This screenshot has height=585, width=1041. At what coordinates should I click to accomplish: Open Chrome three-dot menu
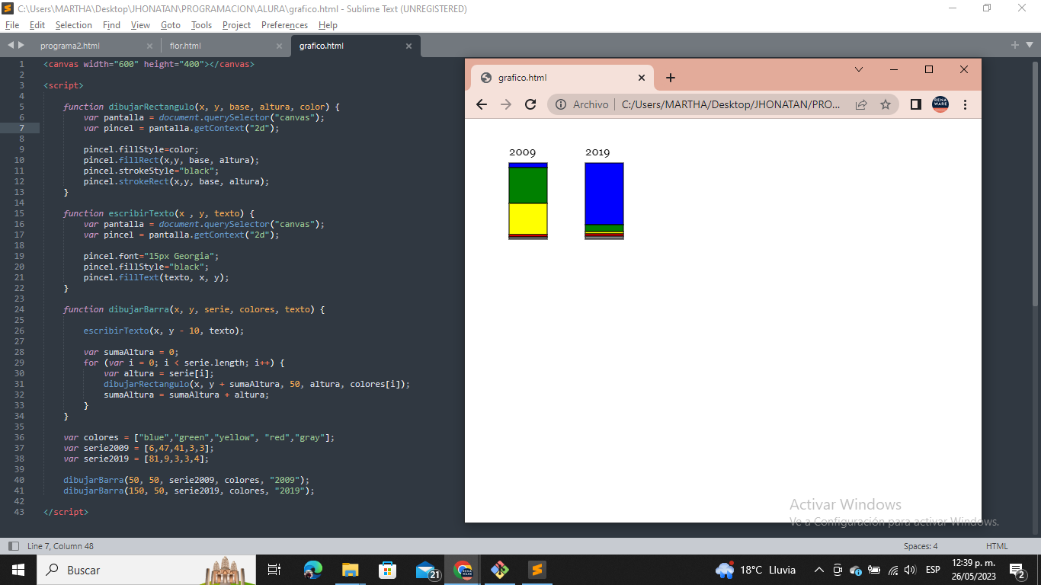(965, 104)
